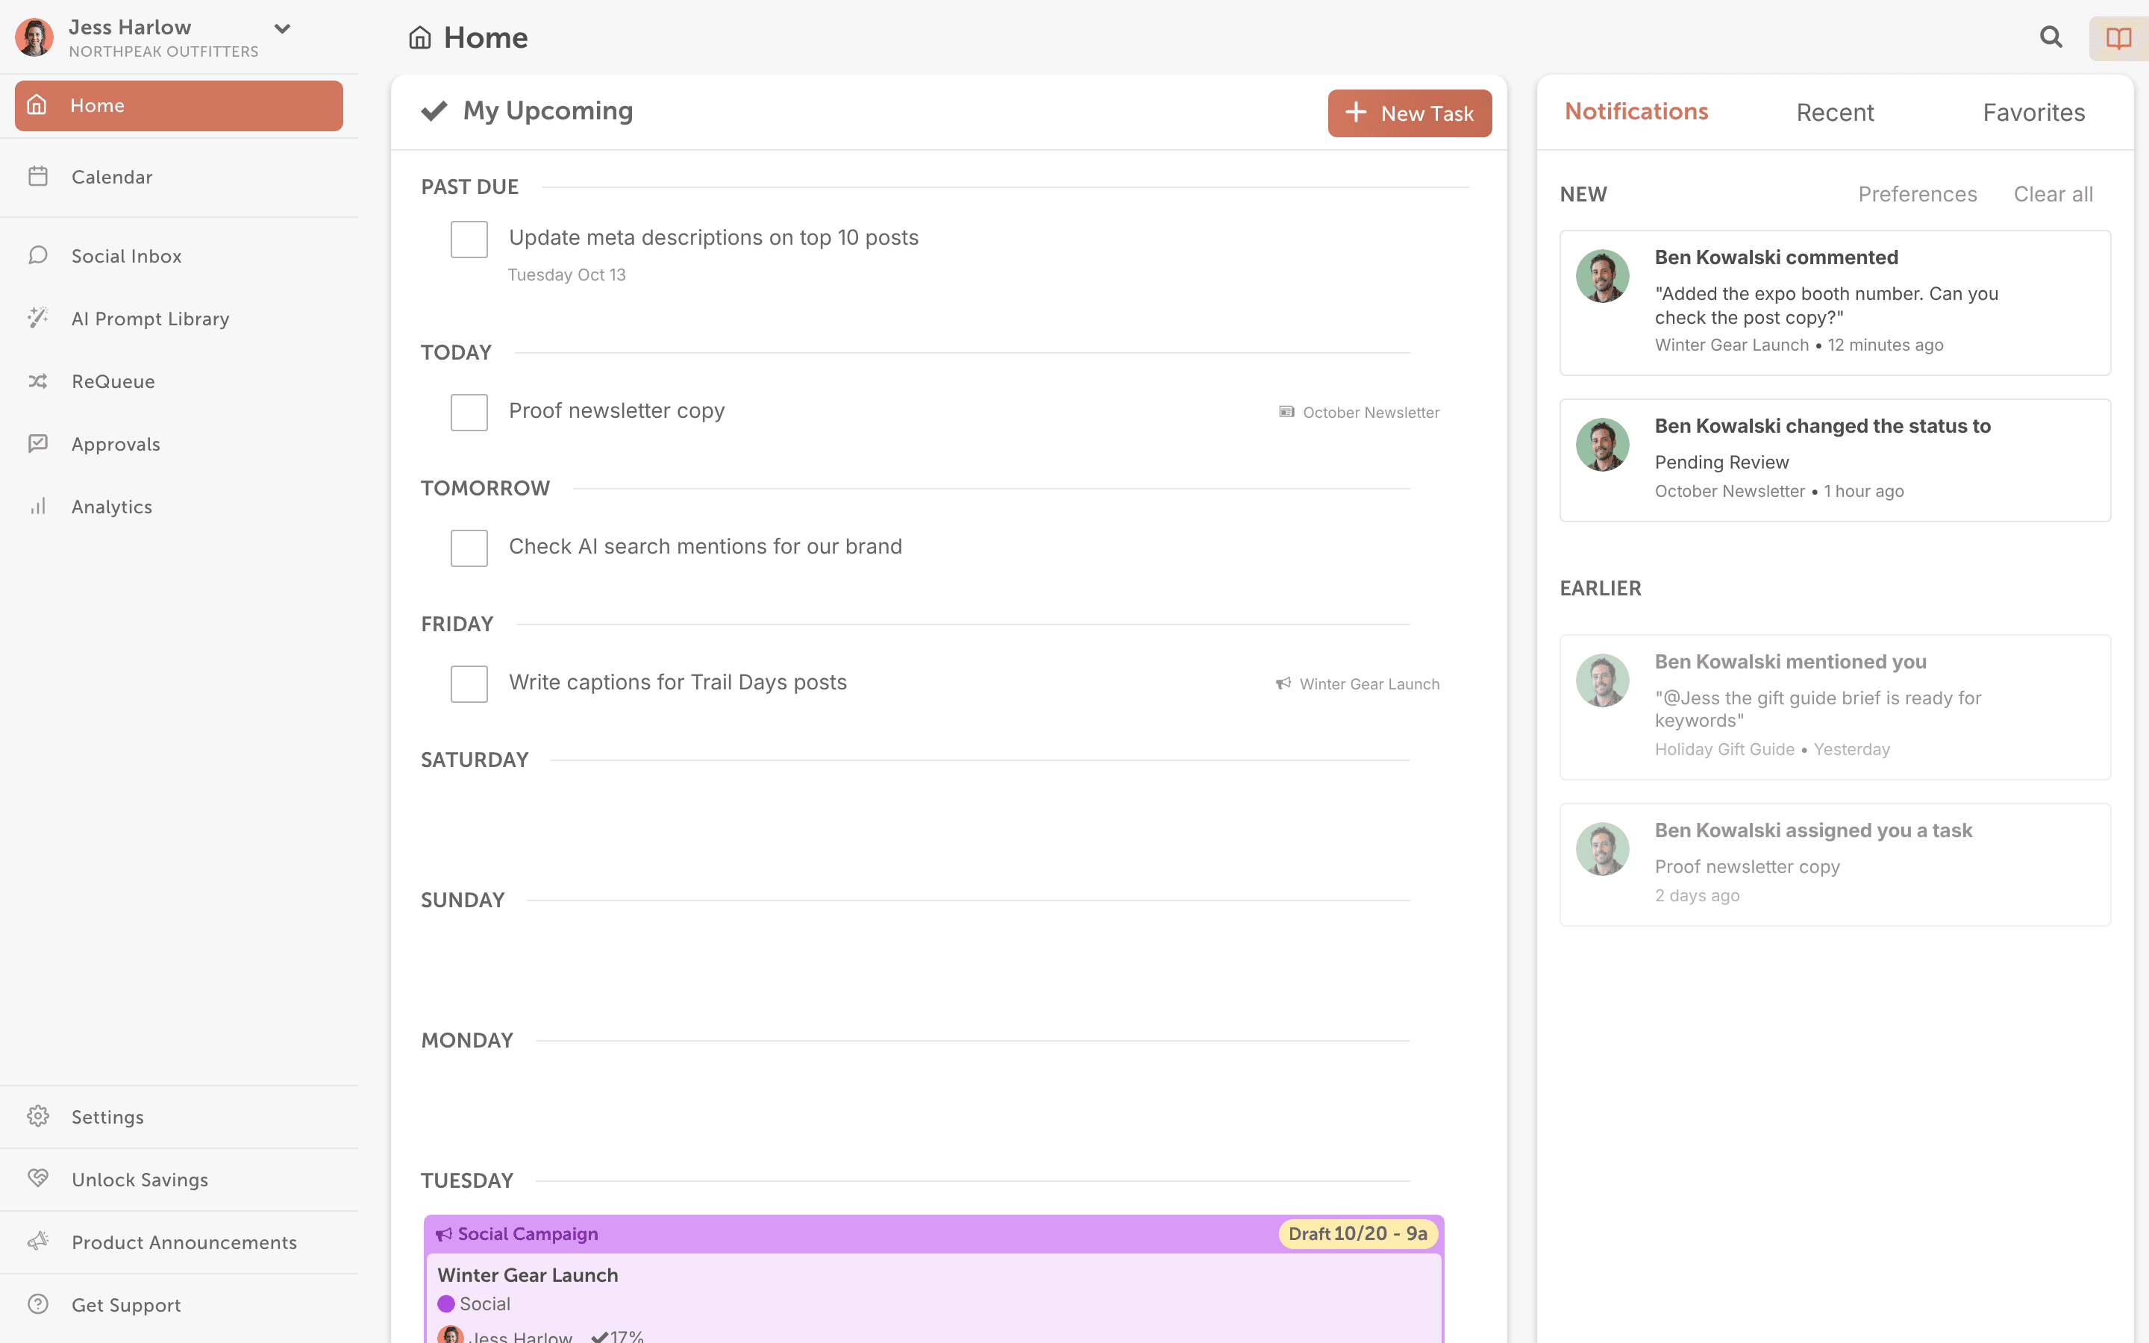2149x1343 pixels.
Task: Click the Draft 10/20 - 9a status badge
Action: (x=1358, y=1234)
